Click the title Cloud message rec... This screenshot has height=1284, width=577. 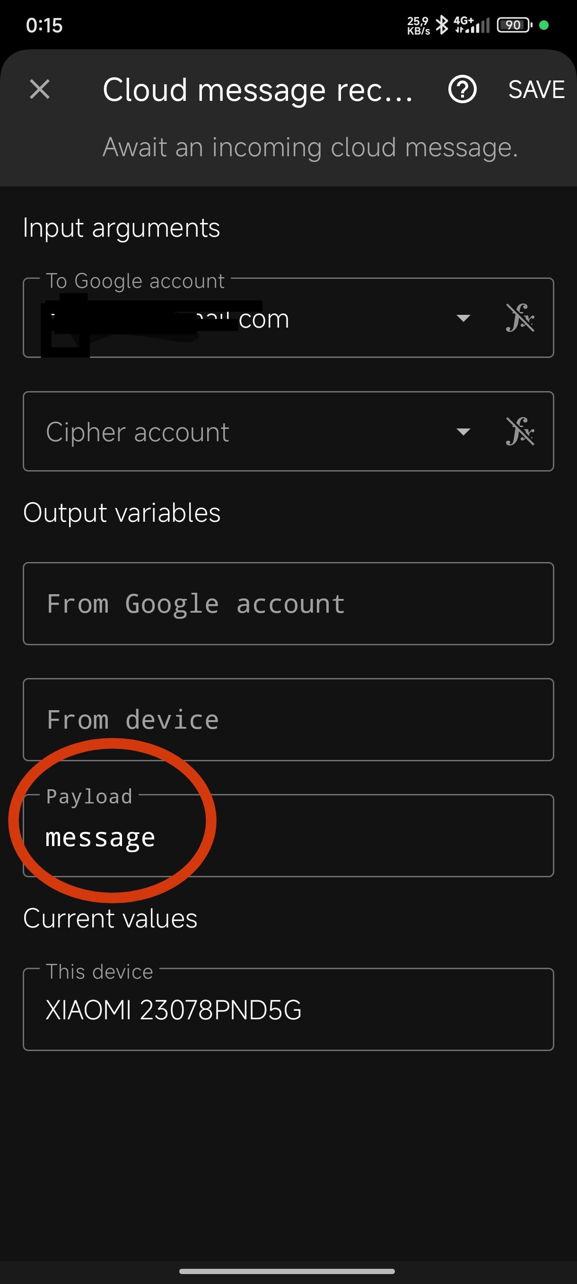[x=257, y=91]
